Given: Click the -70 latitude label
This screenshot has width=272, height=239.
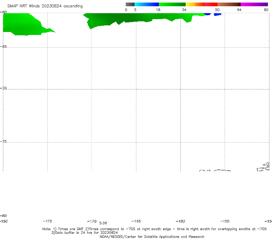Looking at the screenshot, I should coord(3,88).
